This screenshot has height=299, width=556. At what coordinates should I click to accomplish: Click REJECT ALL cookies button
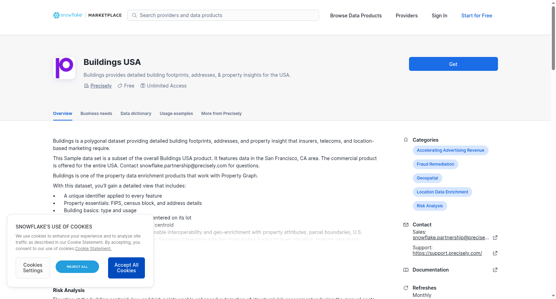coord(77,267)
